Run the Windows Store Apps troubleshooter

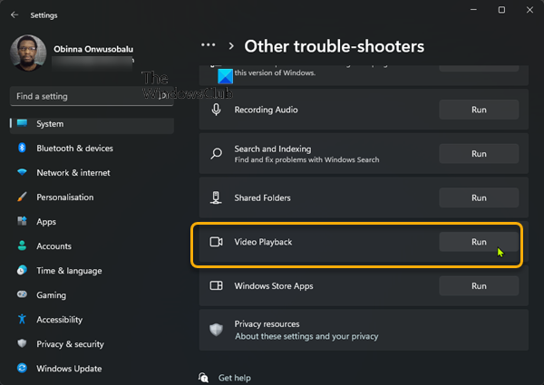[479, 286]
